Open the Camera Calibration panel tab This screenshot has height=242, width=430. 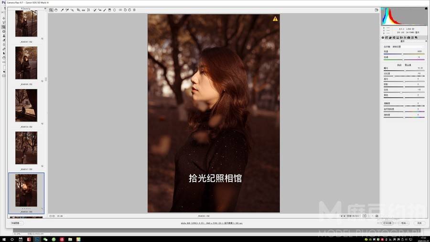pyautogui.click(x=408, y=38)
